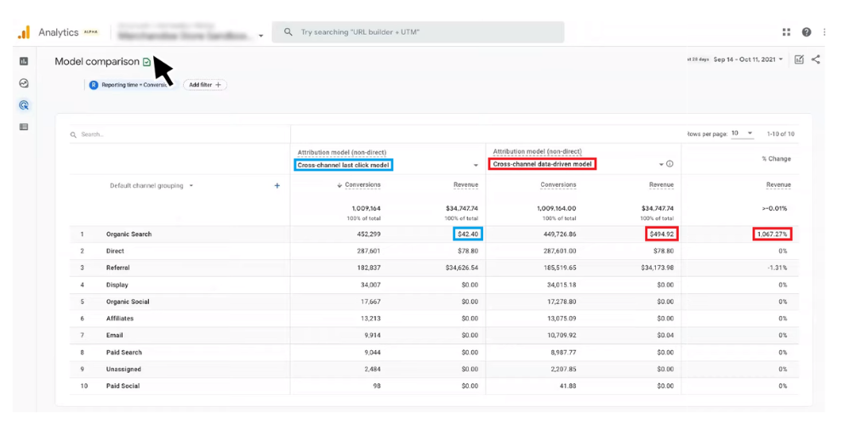The height and width of the screenshot is (435, 844).
Task: Click the Add filter button
Action: (x=205, y=85)
